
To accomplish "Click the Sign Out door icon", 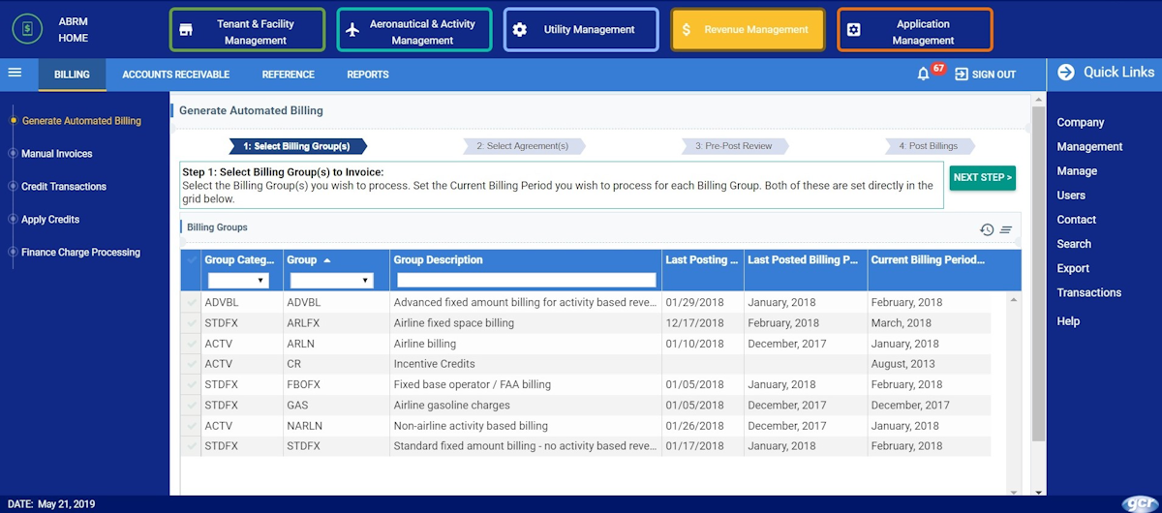I will click(962, 74).
